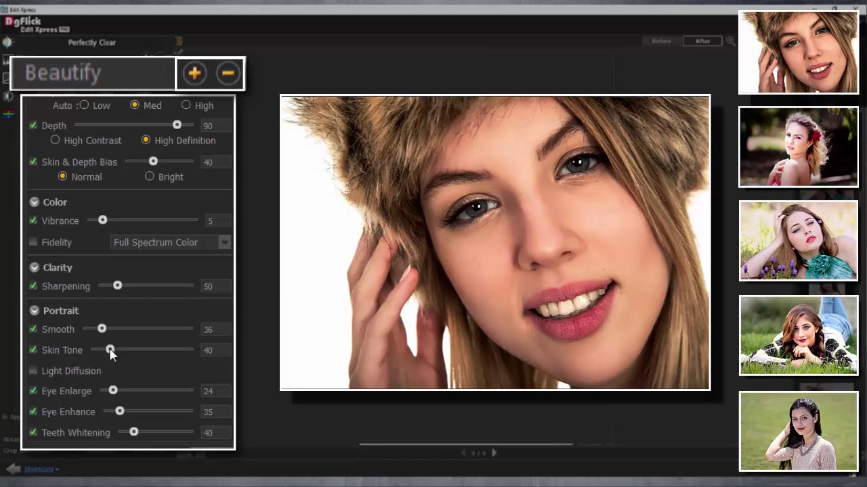This screenshot has height=487, width=867.
Task: Switch to the Before view tab
Action: click(661, 41)
